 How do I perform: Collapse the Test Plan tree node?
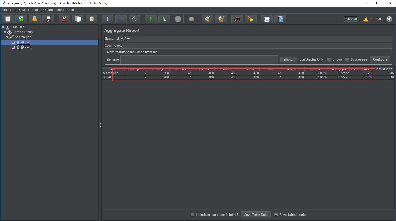pos(3,27)
